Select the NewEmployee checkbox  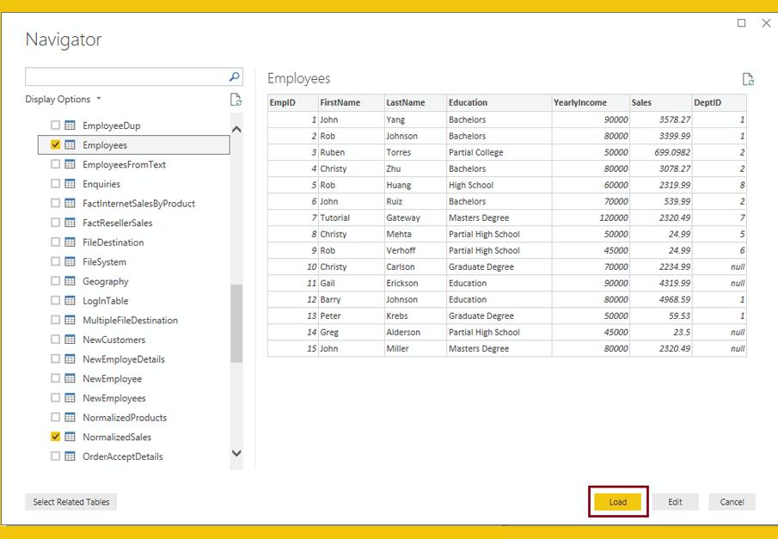[56, 378]
